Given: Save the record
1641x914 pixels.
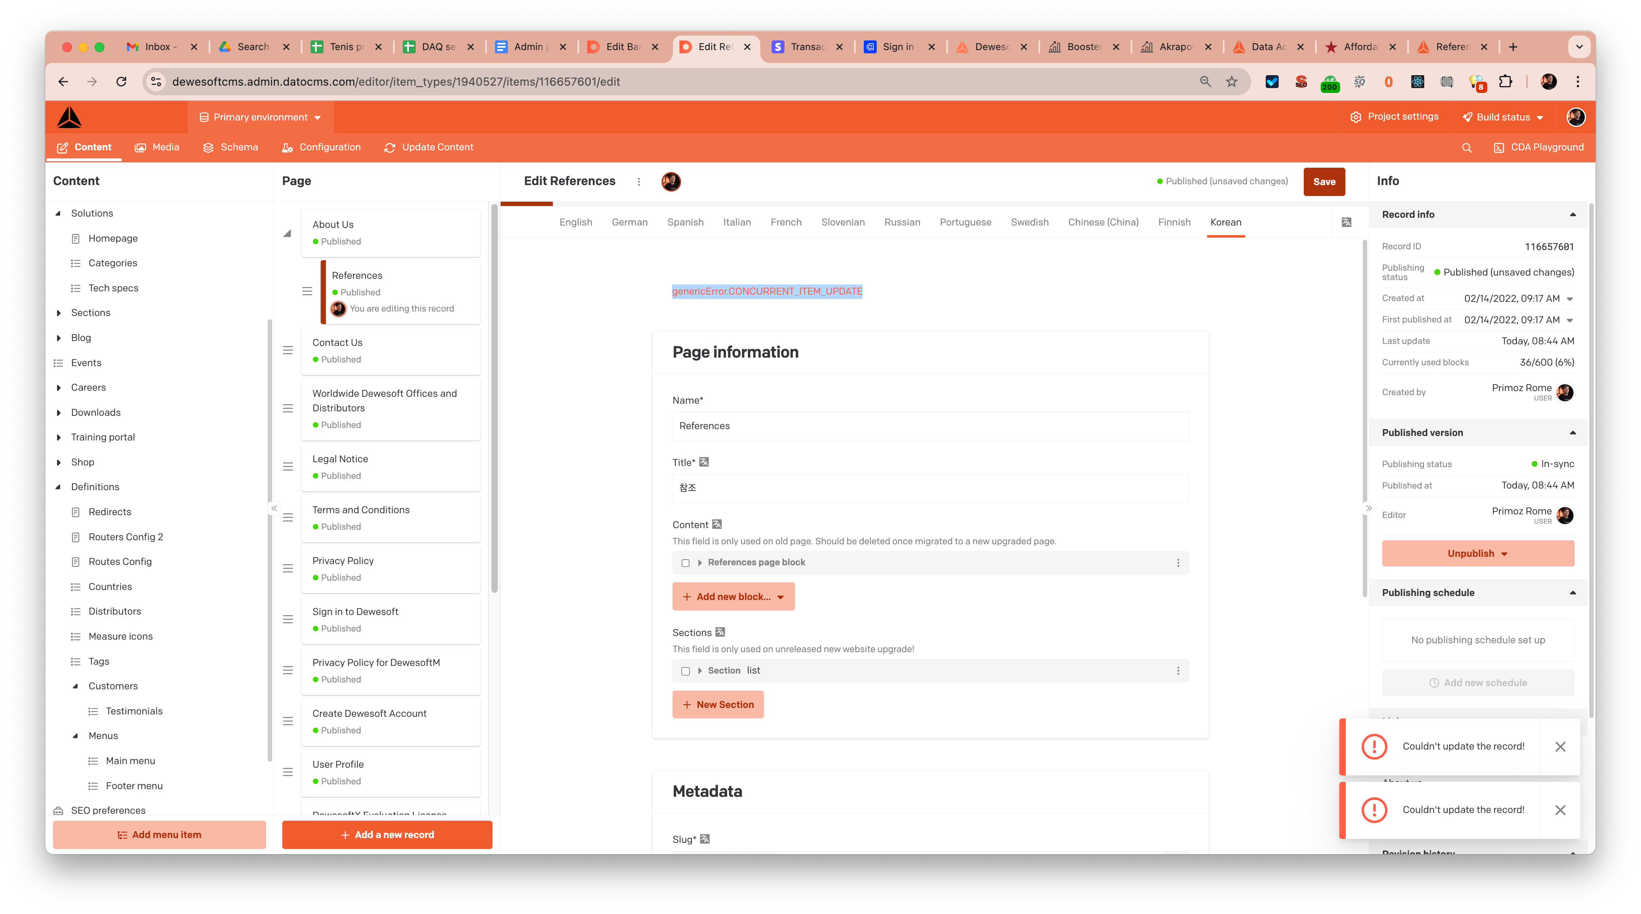Looking at the screenshot, I should [x=1324, y=181].
